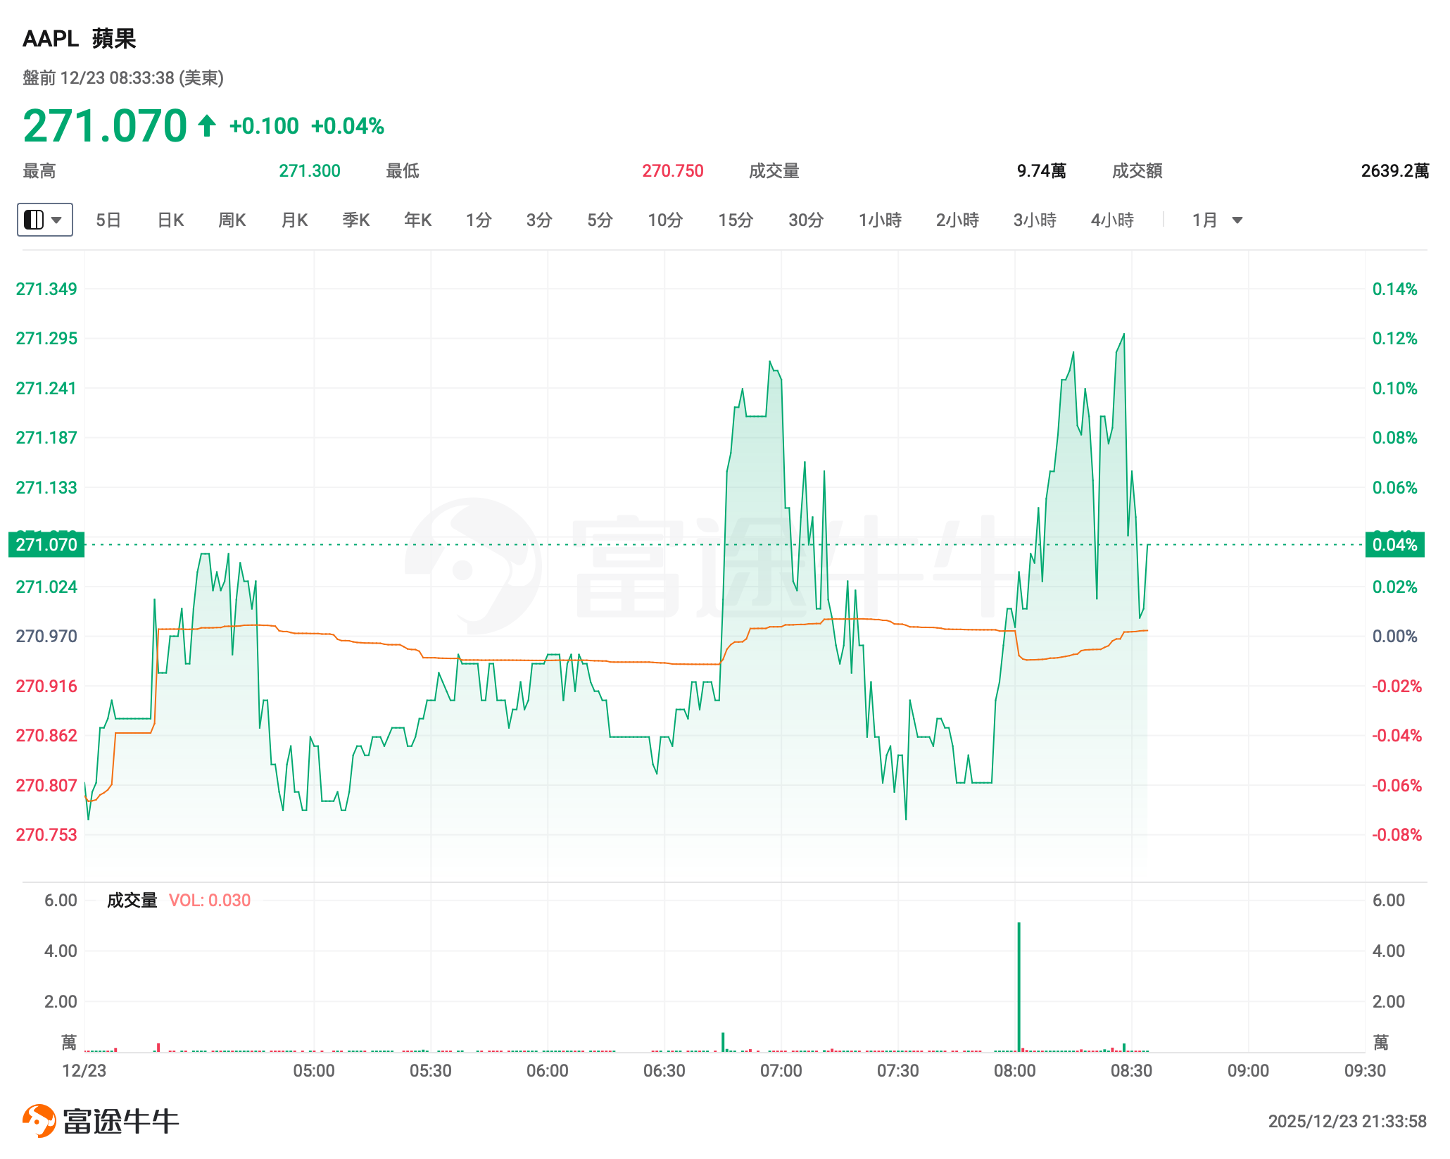Show the 年K yearly chart
The image size is (1450, 1159).
tap(417, 220)
